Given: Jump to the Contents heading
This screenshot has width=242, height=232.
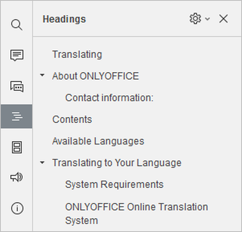Looking at the screenshot, I should [72, 119].
